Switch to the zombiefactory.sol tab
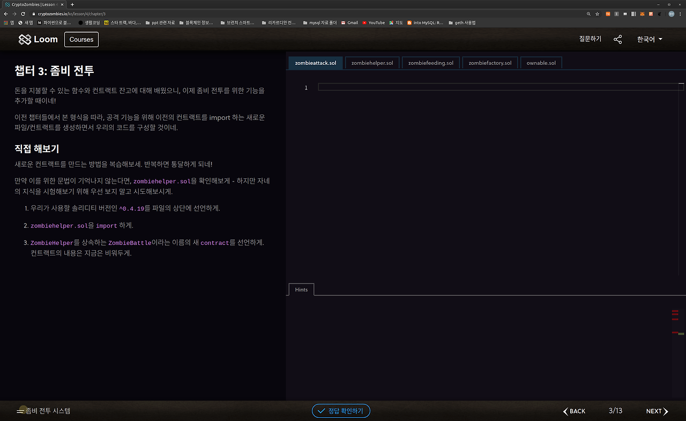Viewport: 686px width, 421px height. (x=490, y=63)
